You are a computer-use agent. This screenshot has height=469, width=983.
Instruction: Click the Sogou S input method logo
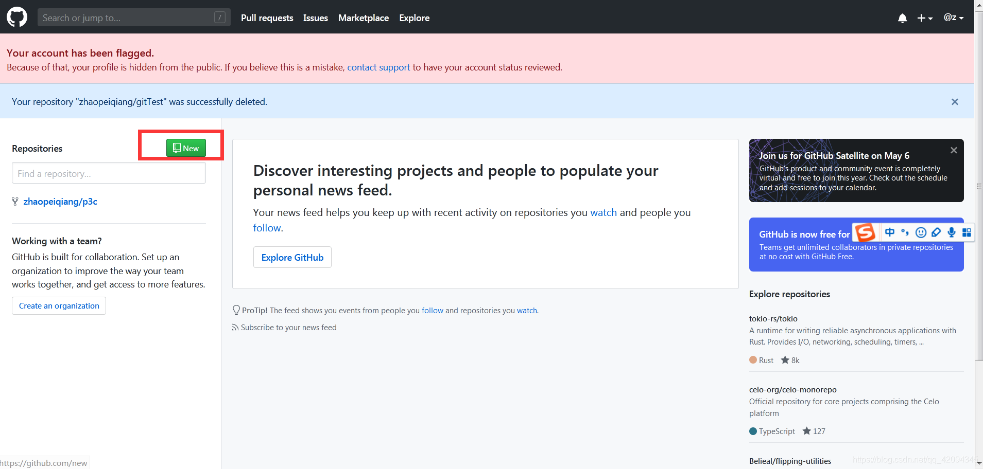pos(865,232)
